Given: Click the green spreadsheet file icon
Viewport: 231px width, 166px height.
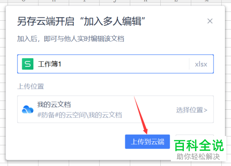Looking at the screenshot, I should click(x=28, y=64).
